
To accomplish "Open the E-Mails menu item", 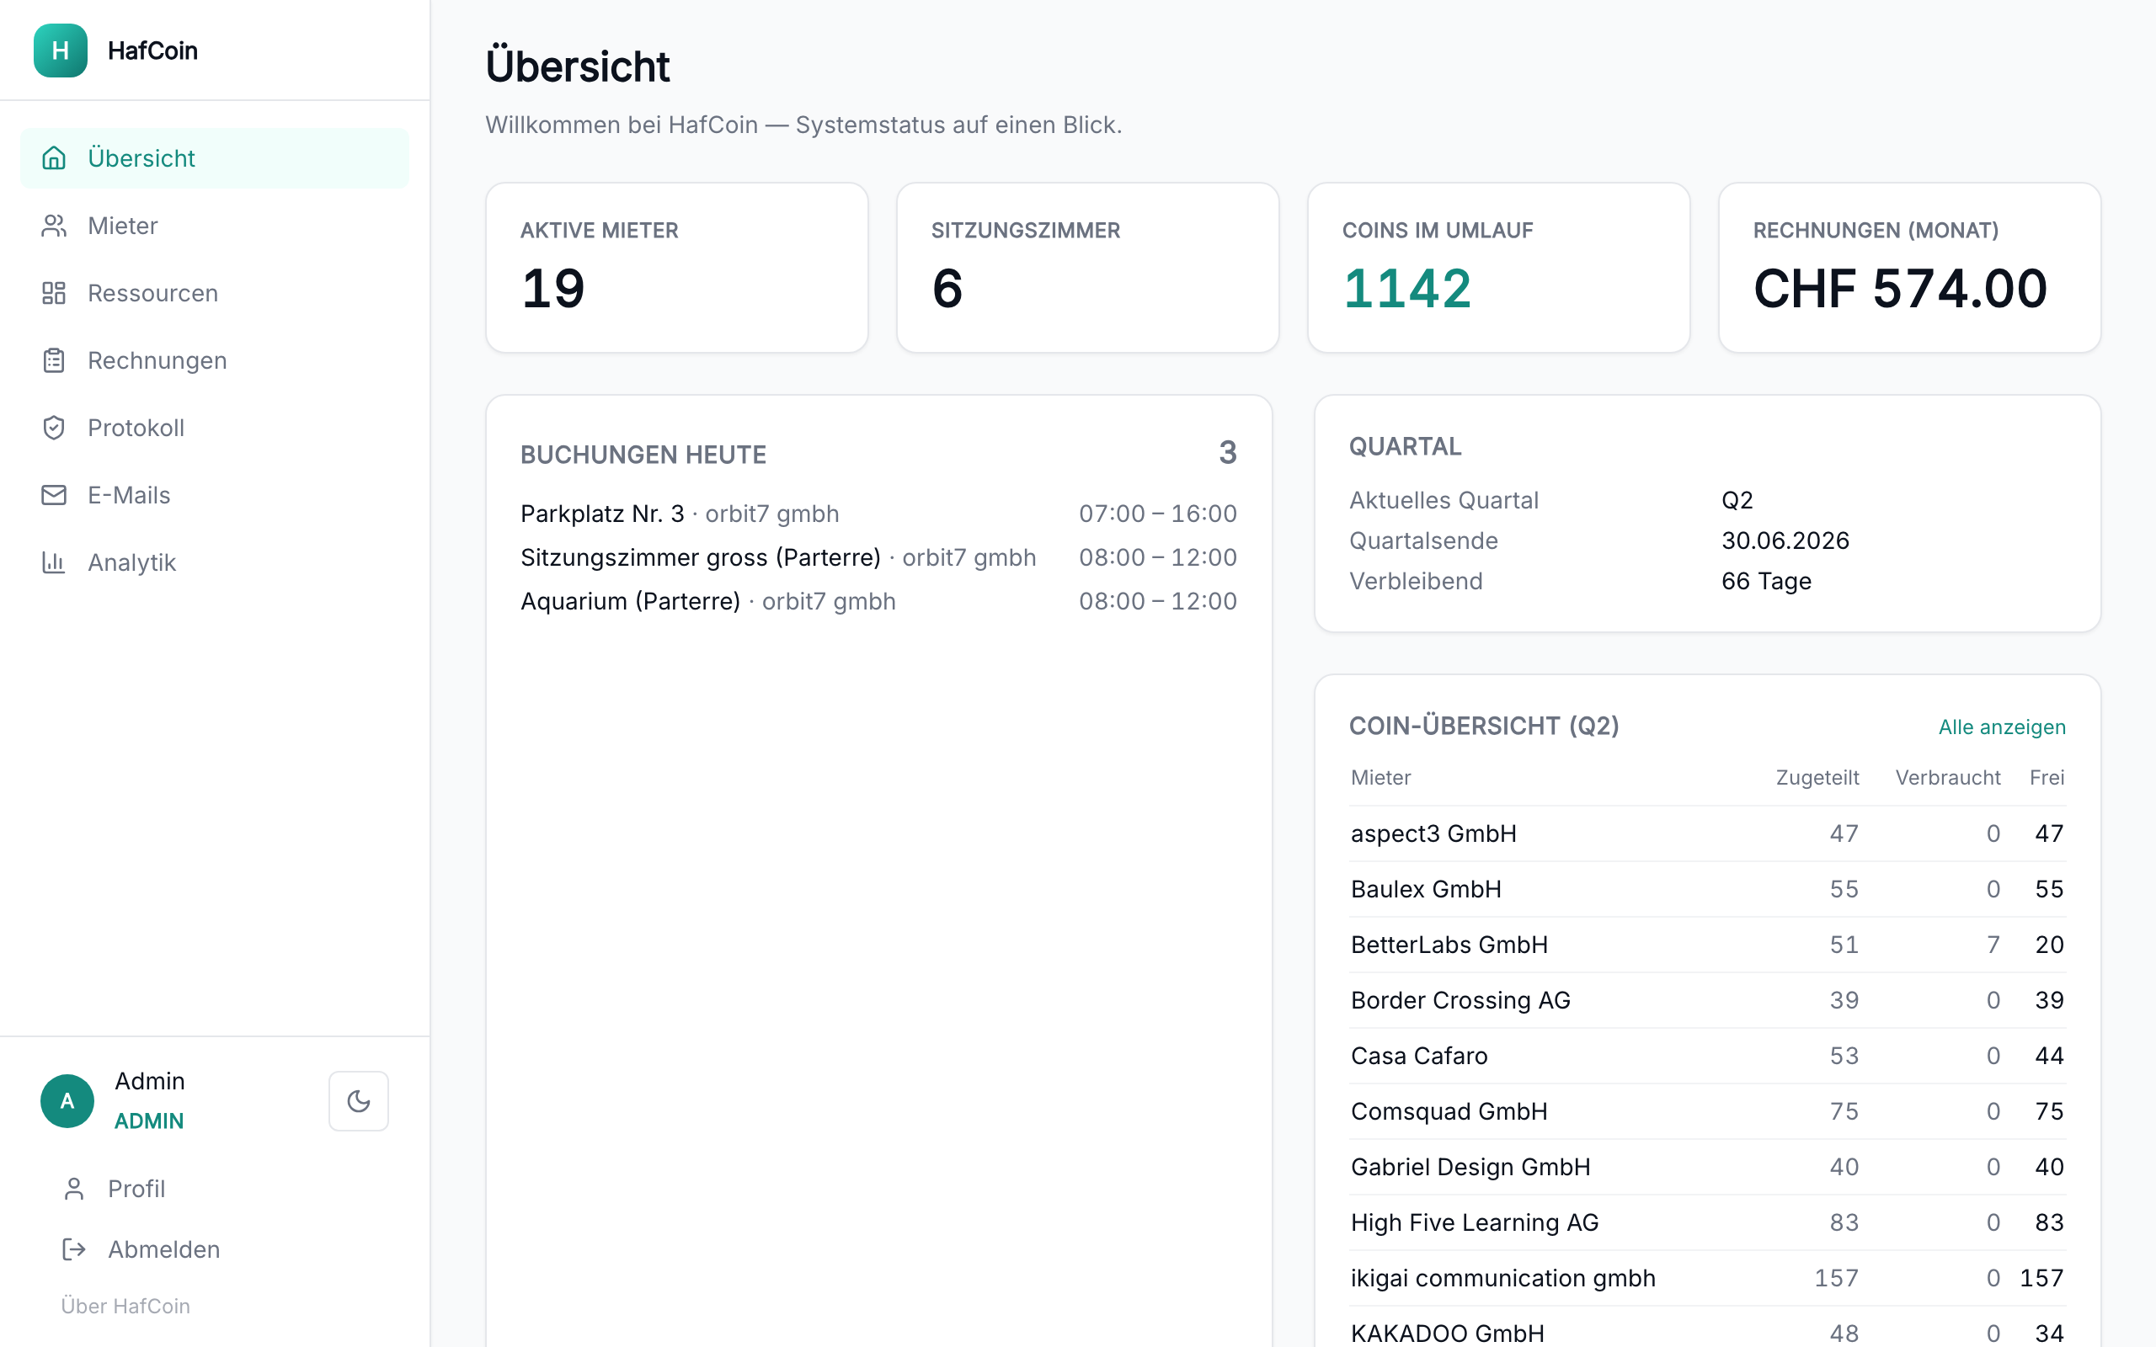I will point(215,495).
